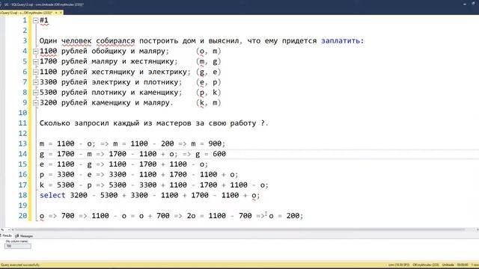The image size is (479, 269).
Task: Click the word "Сколько" on line 11
Action: [55, 123]
